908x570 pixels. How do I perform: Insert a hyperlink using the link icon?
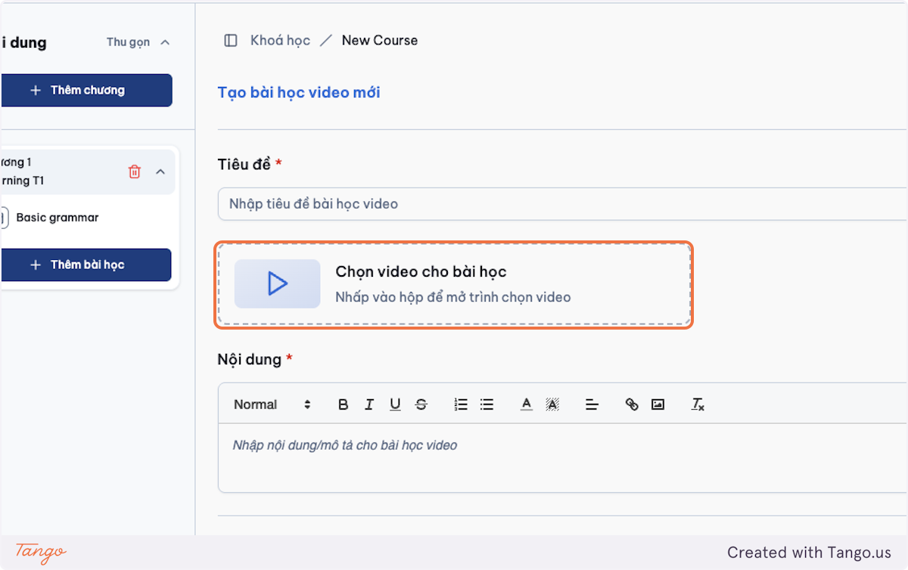click(632, 404)
